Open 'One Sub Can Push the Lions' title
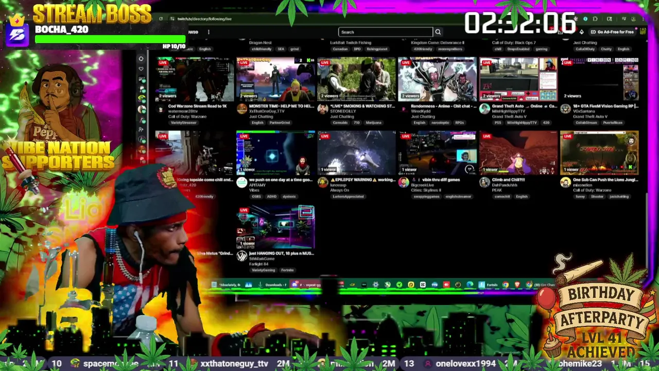Viewport: 659px width, 371px height. (x=605, y=180)
